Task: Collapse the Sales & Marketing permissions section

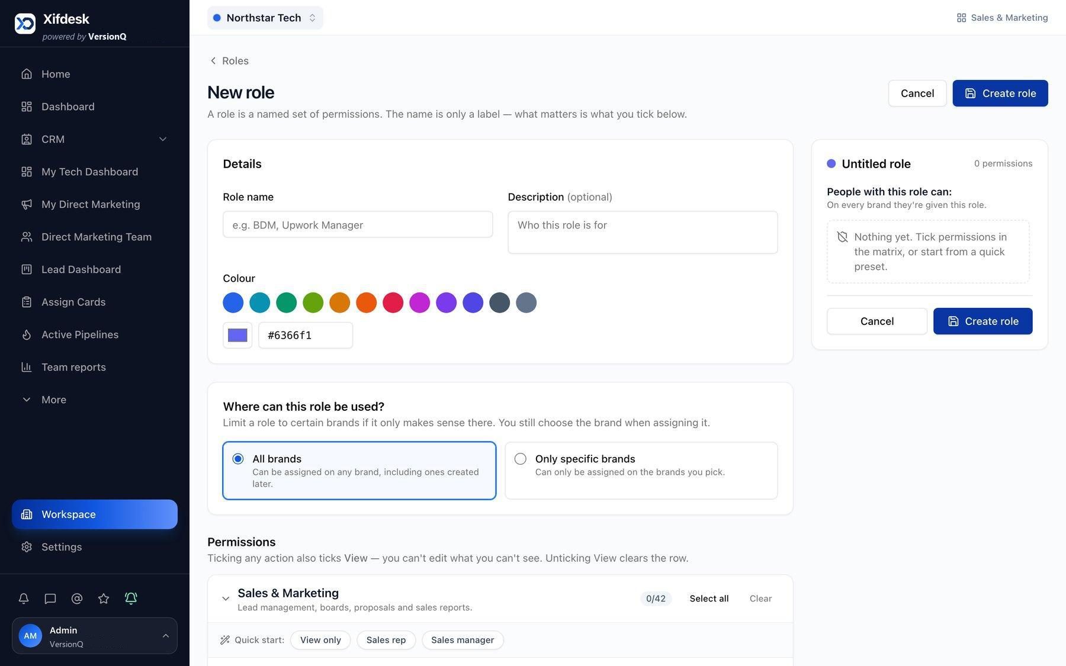Action: point(226,599)
